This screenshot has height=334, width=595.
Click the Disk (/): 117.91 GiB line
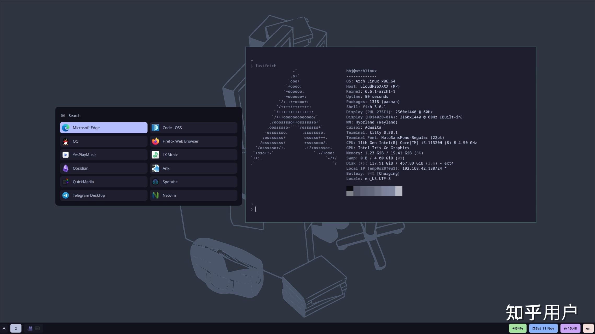[400, 163]
